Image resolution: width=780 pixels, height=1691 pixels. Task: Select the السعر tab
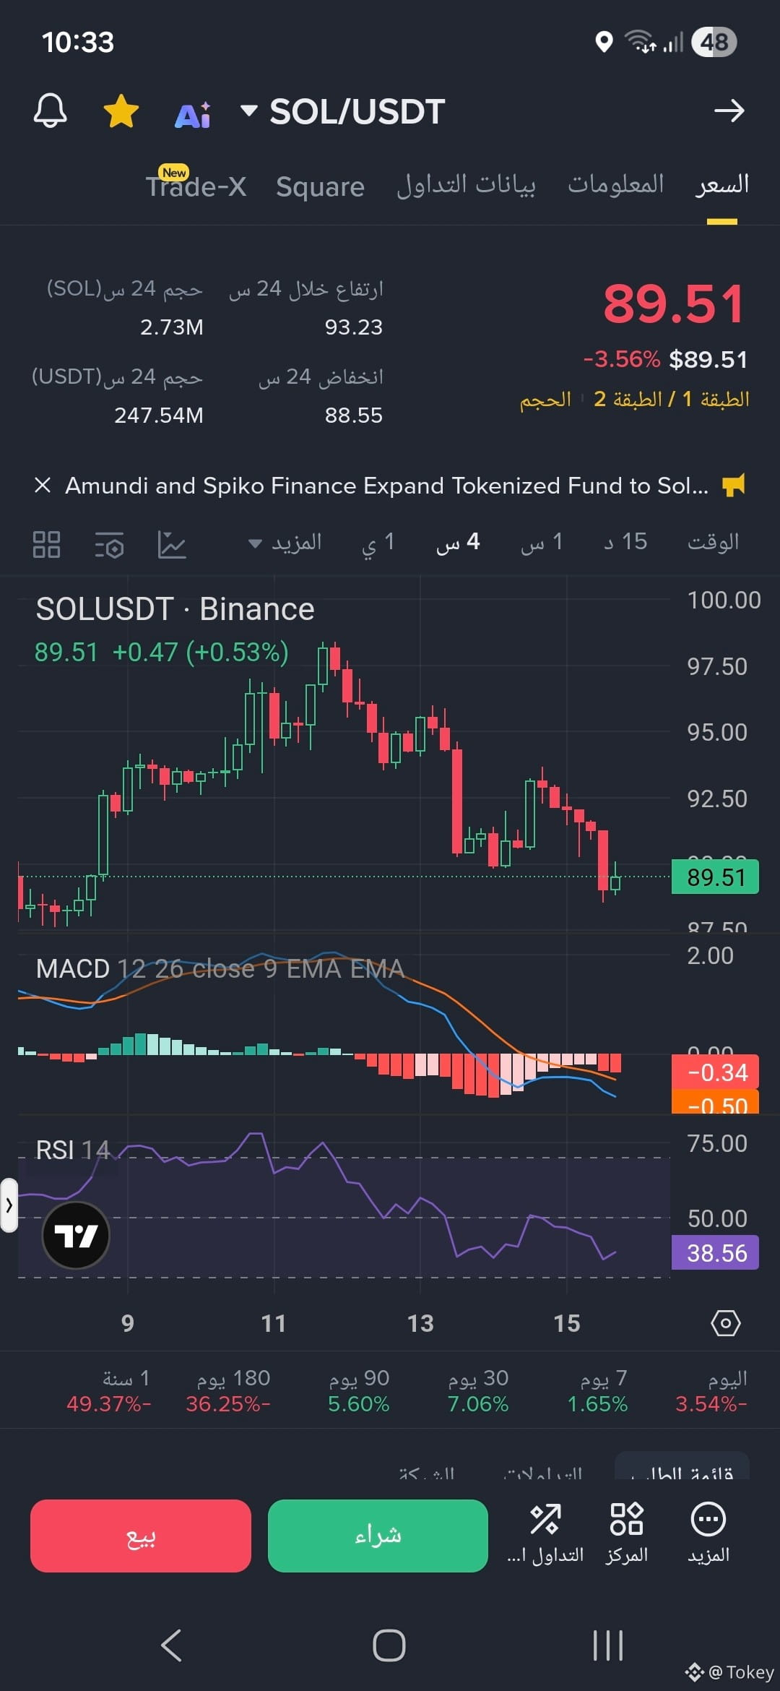click(x=721, y=185)
